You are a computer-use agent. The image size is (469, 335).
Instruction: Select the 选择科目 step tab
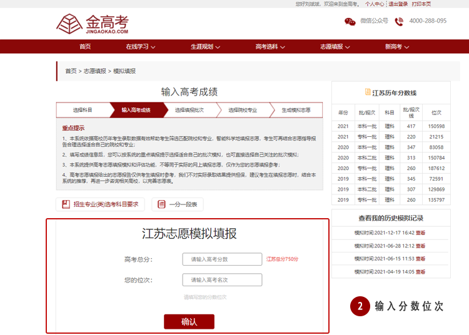tap(83, 110)
